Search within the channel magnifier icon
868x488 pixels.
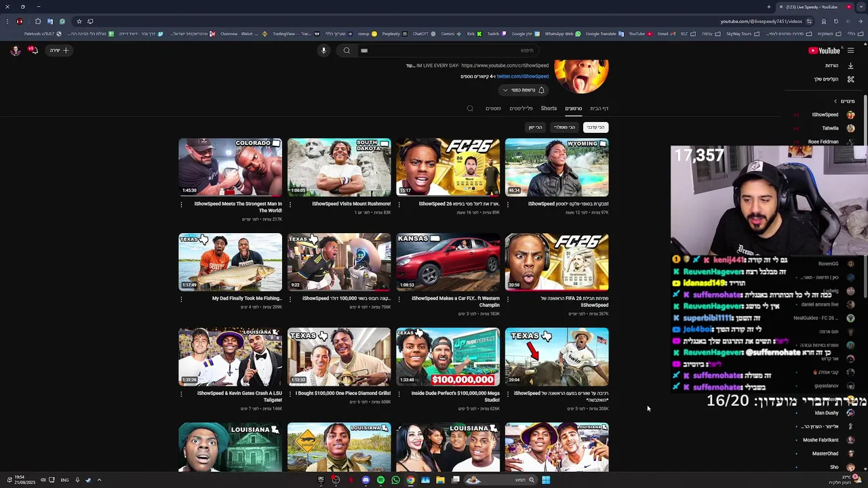[x=470, y=108]
